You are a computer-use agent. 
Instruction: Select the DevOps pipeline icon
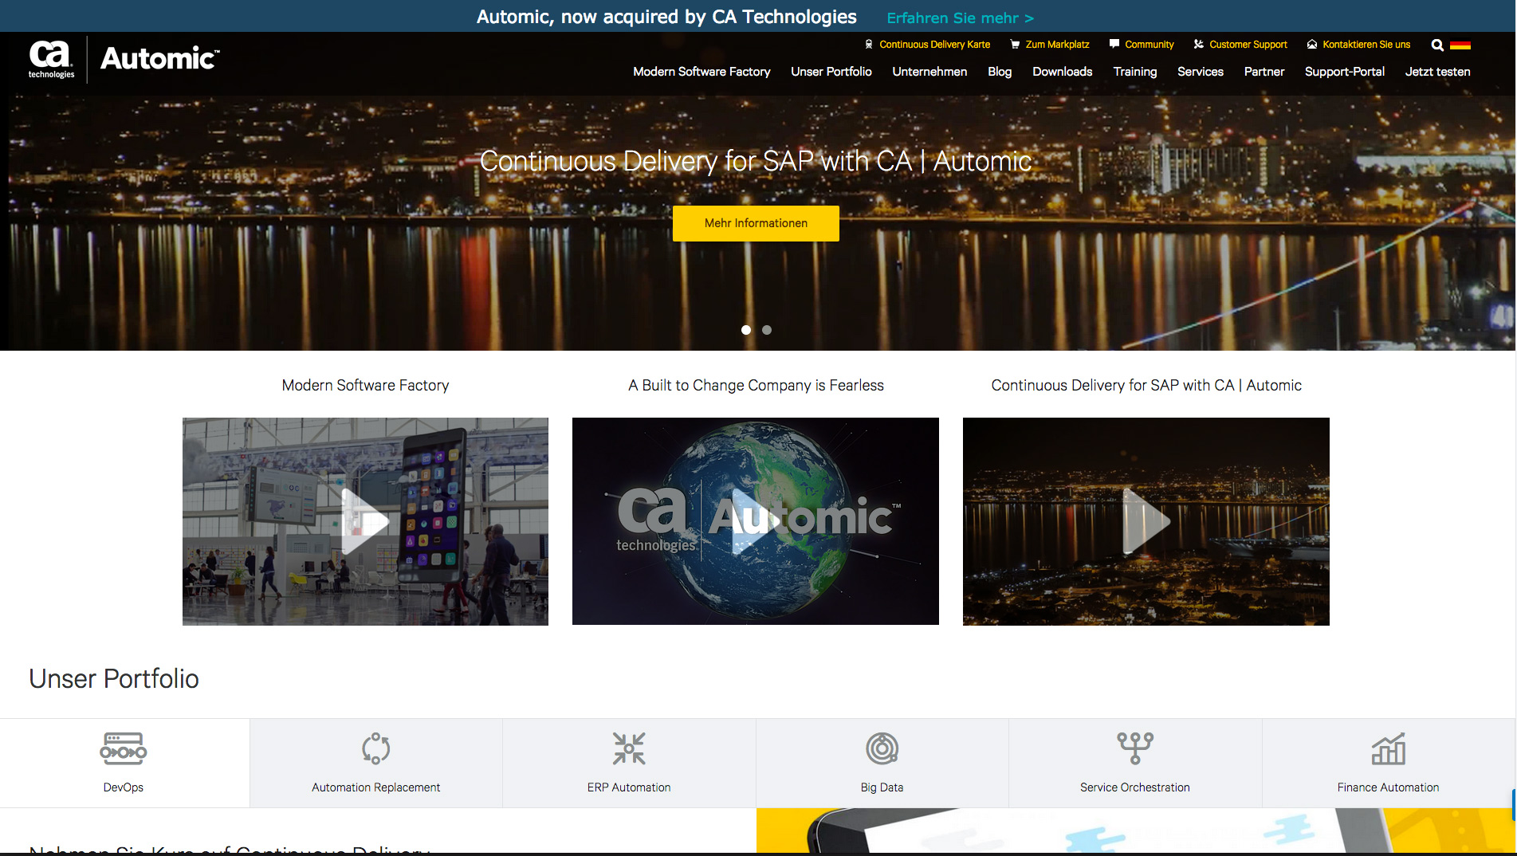click(124, 748)
